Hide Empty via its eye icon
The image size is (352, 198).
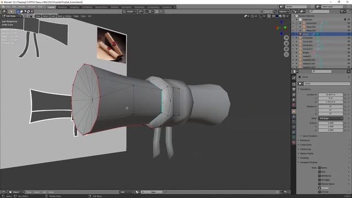pos(349,53)
